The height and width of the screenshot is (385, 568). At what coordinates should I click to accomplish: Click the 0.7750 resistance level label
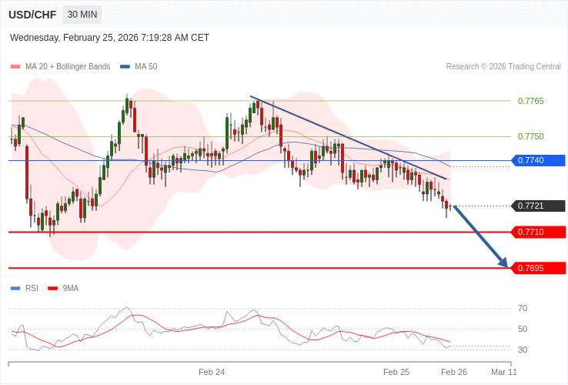tap(531, 136)
